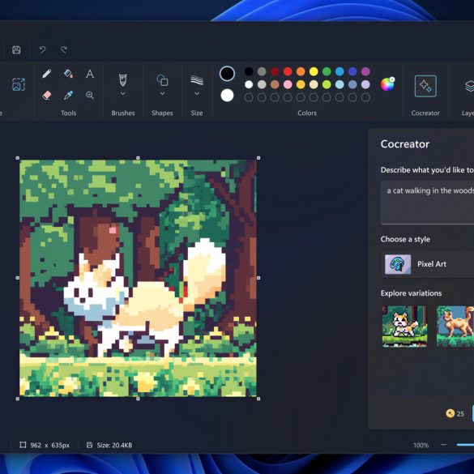Click the file size disk icon in status bar
474x474 pixels.
(89, 445)
